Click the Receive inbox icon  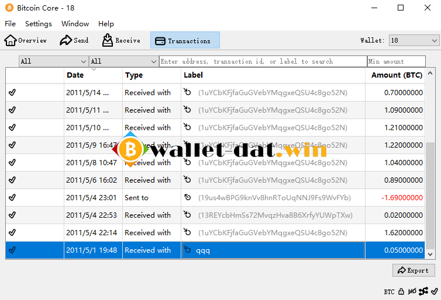(108, 40)
